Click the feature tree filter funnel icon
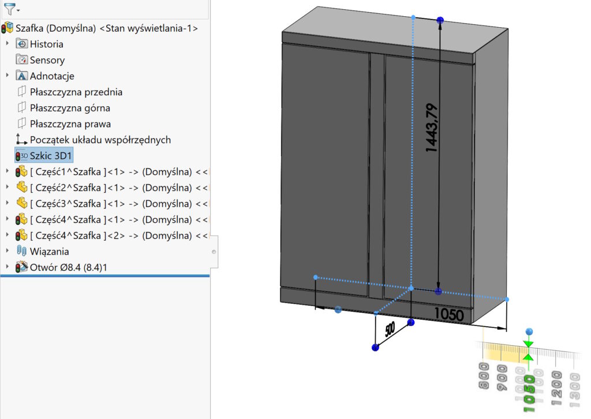Screen dimensions: 591x419 point(10,9)
